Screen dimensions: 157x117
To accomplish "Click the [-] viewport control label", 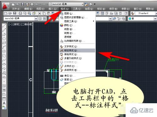I will tap(10, 24).
